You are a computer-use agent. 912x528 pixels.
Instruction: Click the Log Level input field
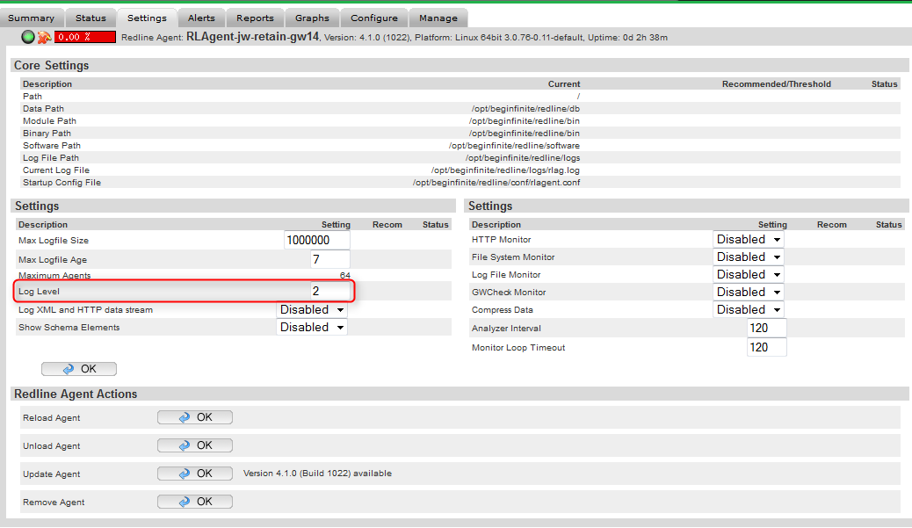click(330, 291)
